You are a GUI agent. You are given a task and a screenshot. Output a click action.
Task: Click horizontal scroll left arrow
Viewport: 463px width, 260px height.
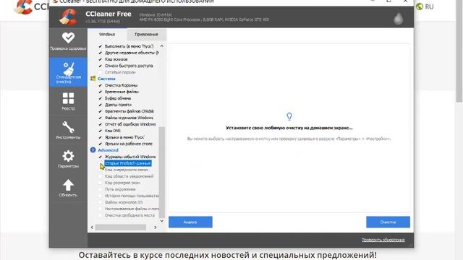(x=92, y=227)
